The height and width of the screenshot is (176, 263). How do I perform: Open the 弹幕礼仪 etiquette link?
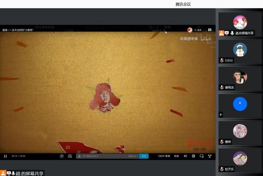tap(133, 156)
